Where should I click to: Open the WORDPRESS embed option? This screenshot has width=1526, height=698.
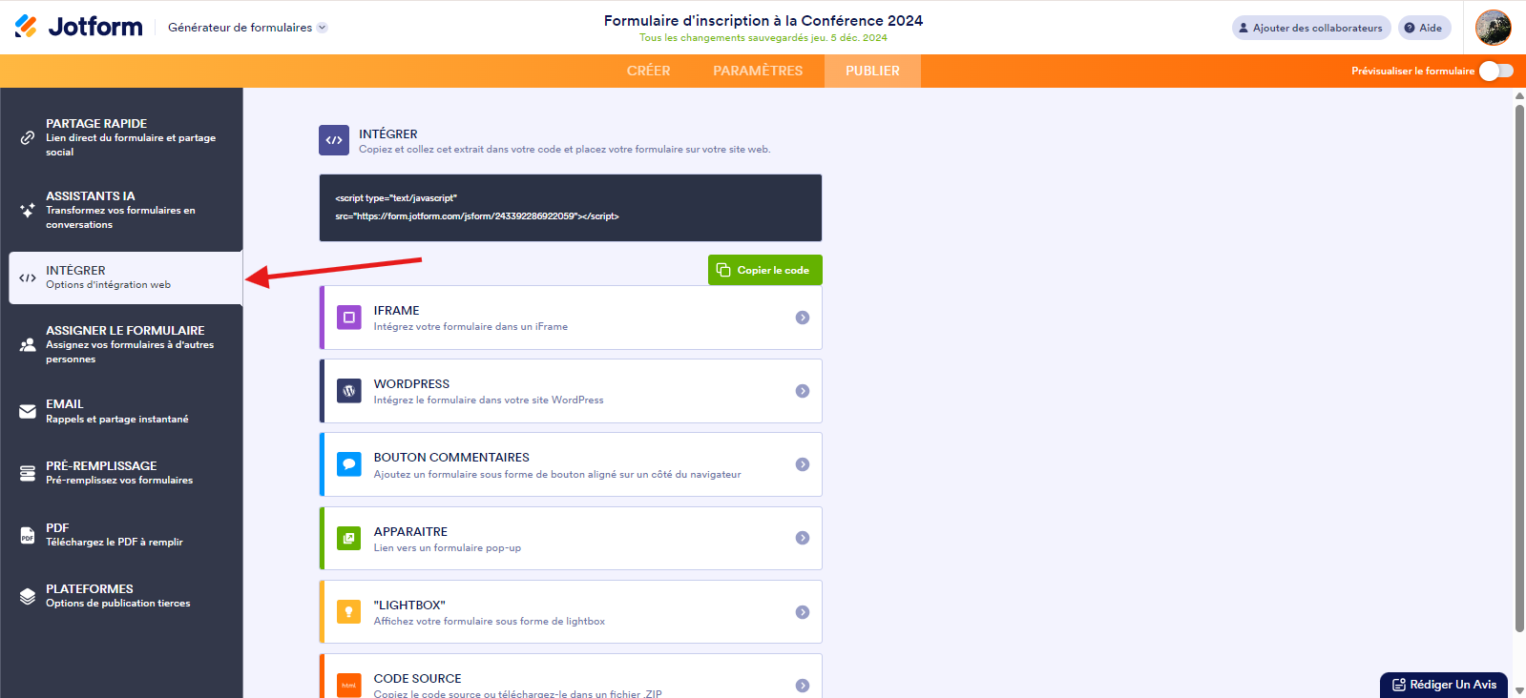point(571,391)
